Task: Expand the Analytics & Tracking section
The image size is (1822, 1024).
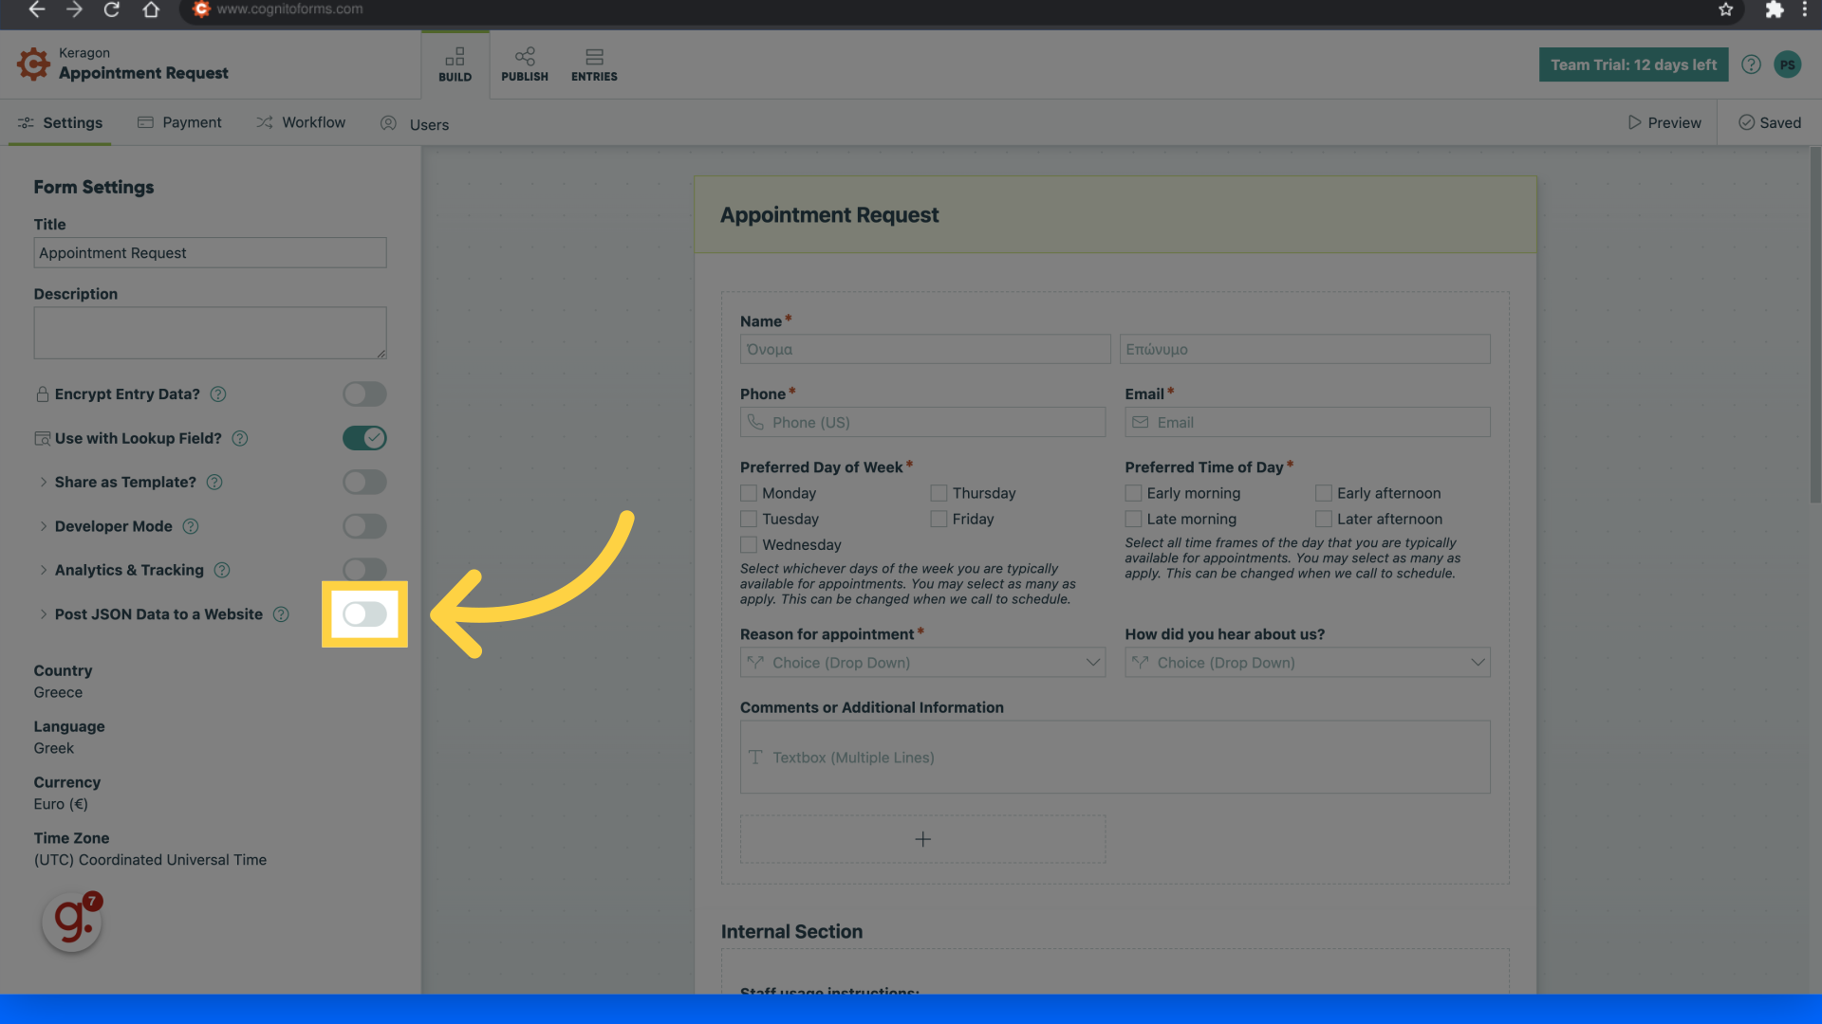Action: (x=44, y=570)
